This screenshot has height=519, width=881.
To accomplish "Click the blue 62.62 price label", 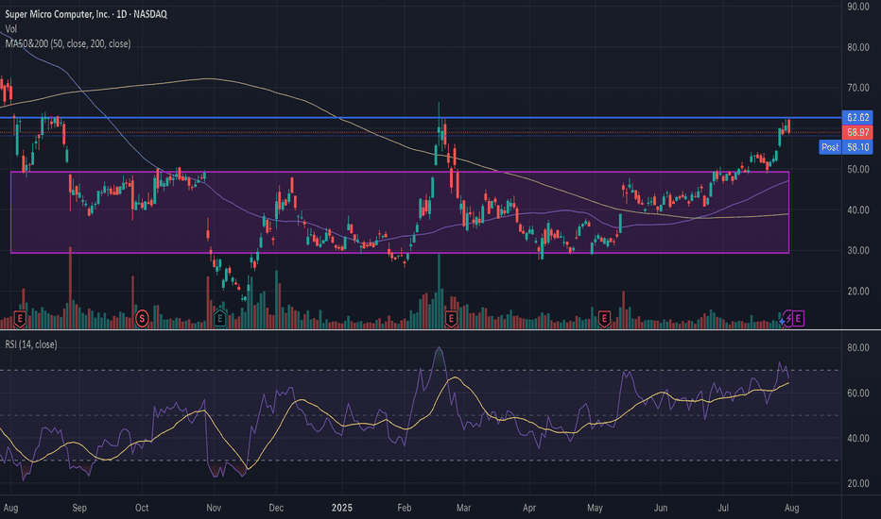I will pos(857,117).
